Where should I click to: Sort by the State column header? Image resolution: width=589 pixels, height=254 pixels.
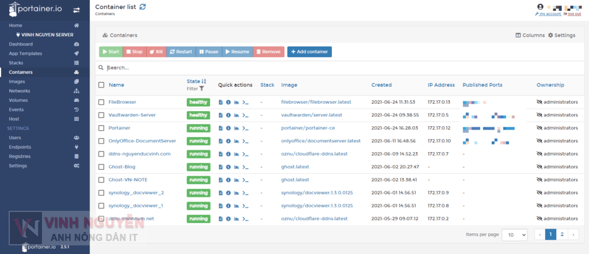197,81
